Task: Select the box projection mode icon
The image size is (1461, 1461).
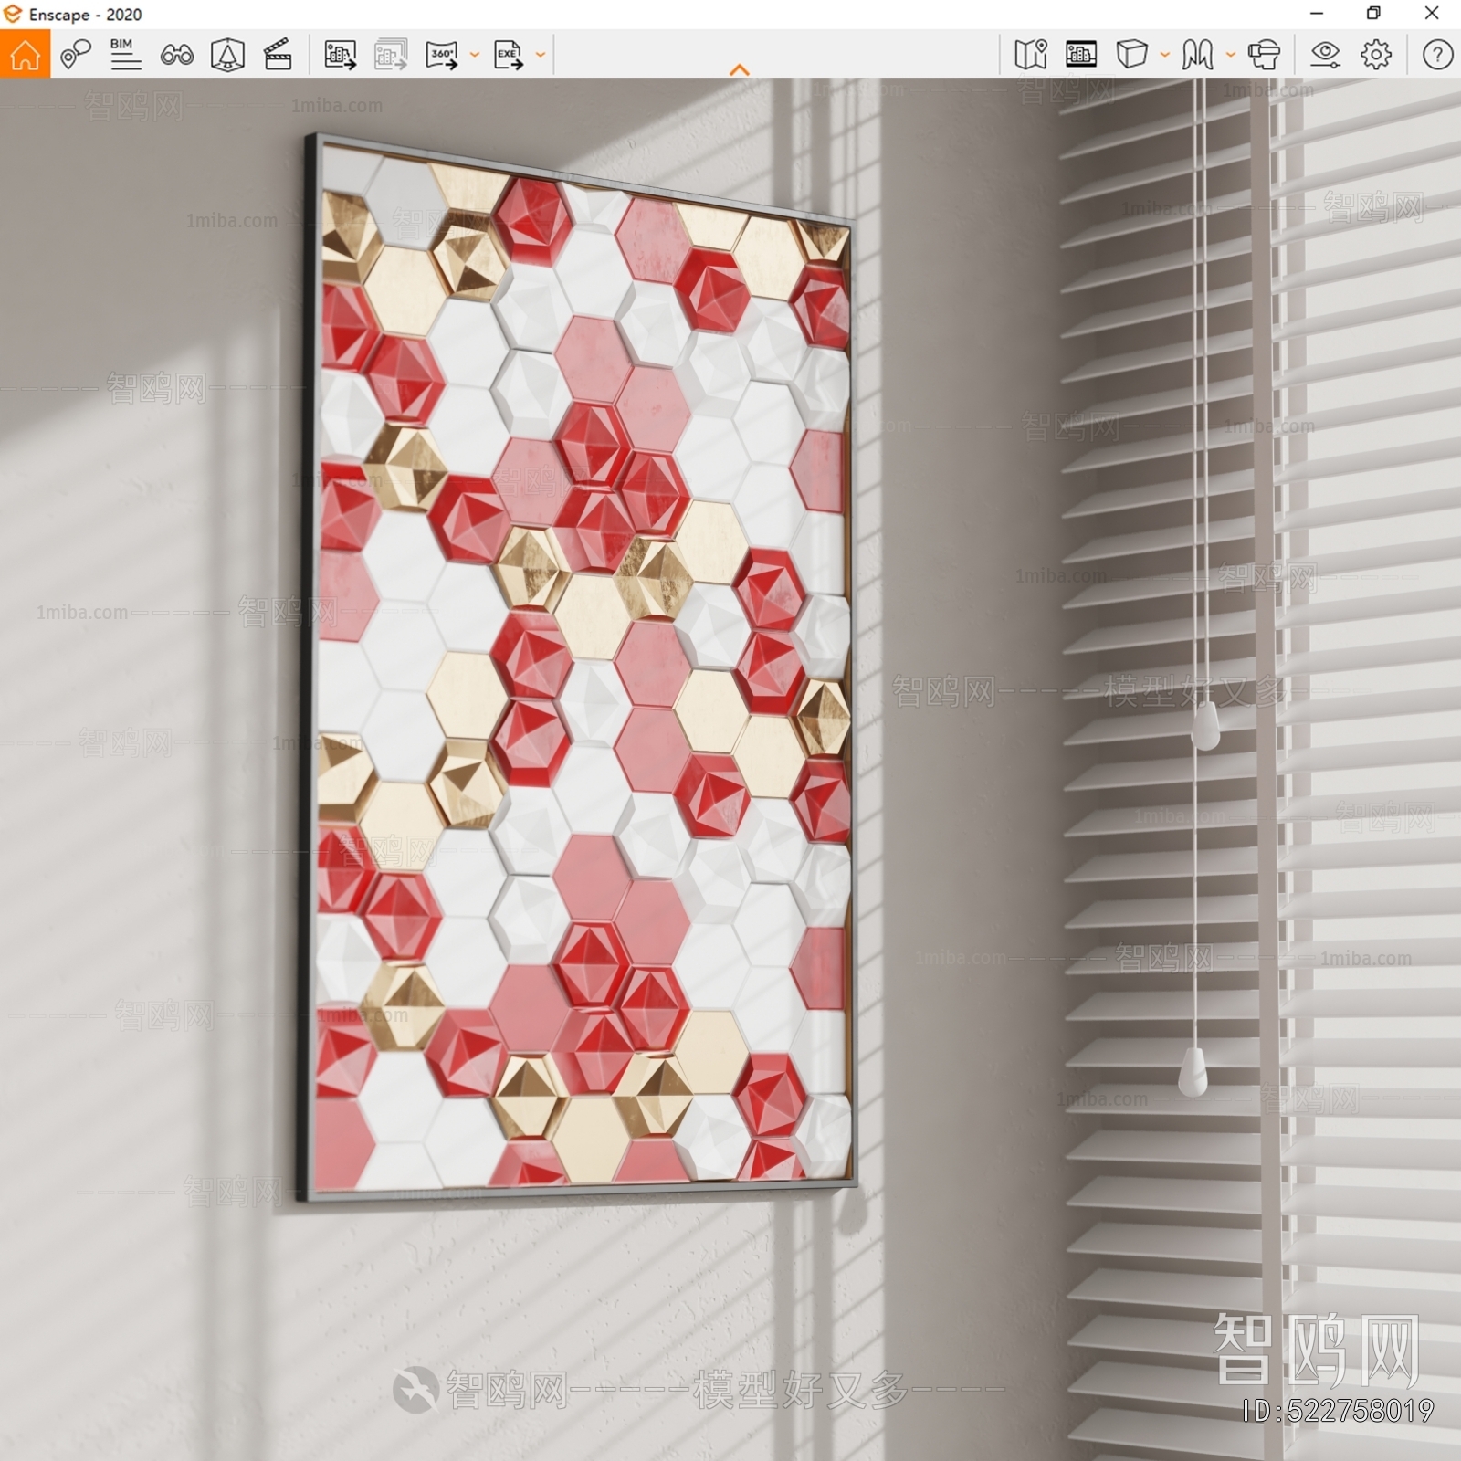Action: [1131, 54]
